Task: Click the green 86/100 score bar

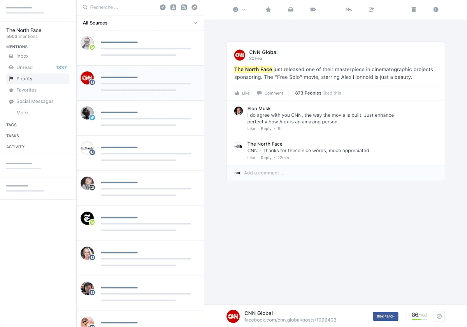Action: coord(416,319)
